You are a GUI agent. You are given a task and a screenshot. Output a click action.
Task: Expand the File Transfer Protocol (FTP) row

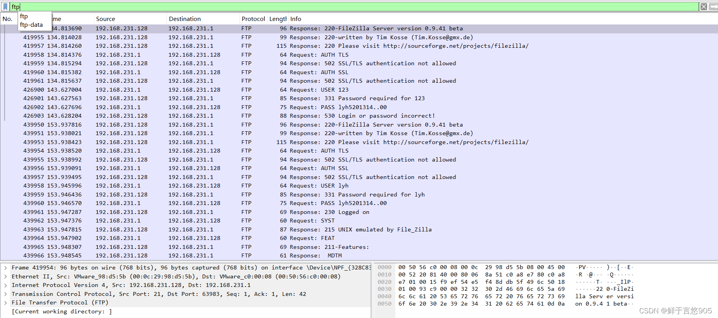click(x=5, y=302)
